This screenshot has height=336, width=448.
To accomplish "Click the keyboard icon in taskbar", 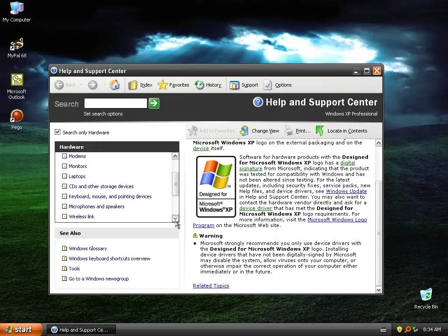I will [x=383, y=330].
